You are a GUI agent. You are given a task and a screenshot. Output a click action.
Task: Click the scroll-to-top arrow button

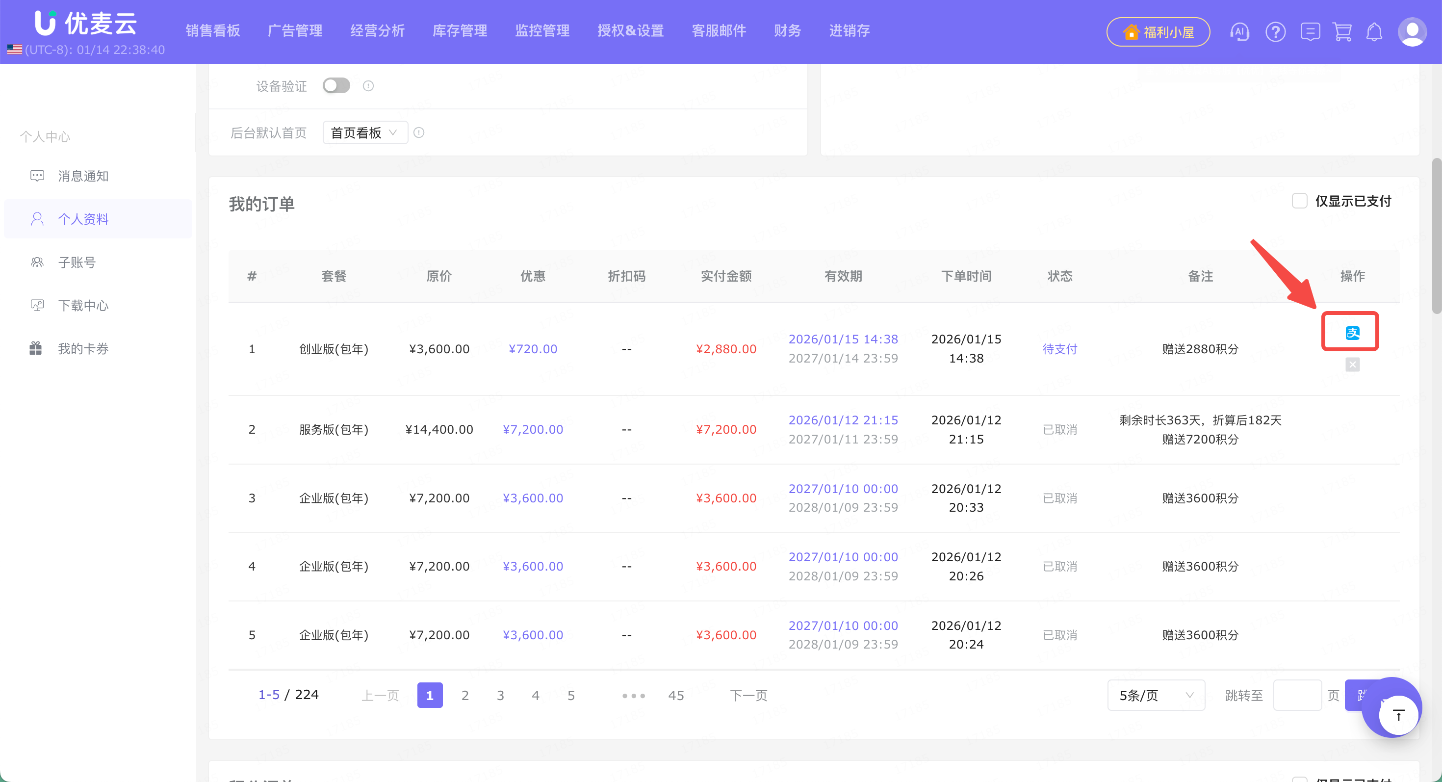pyautogui.click(x=1398, y=715)
